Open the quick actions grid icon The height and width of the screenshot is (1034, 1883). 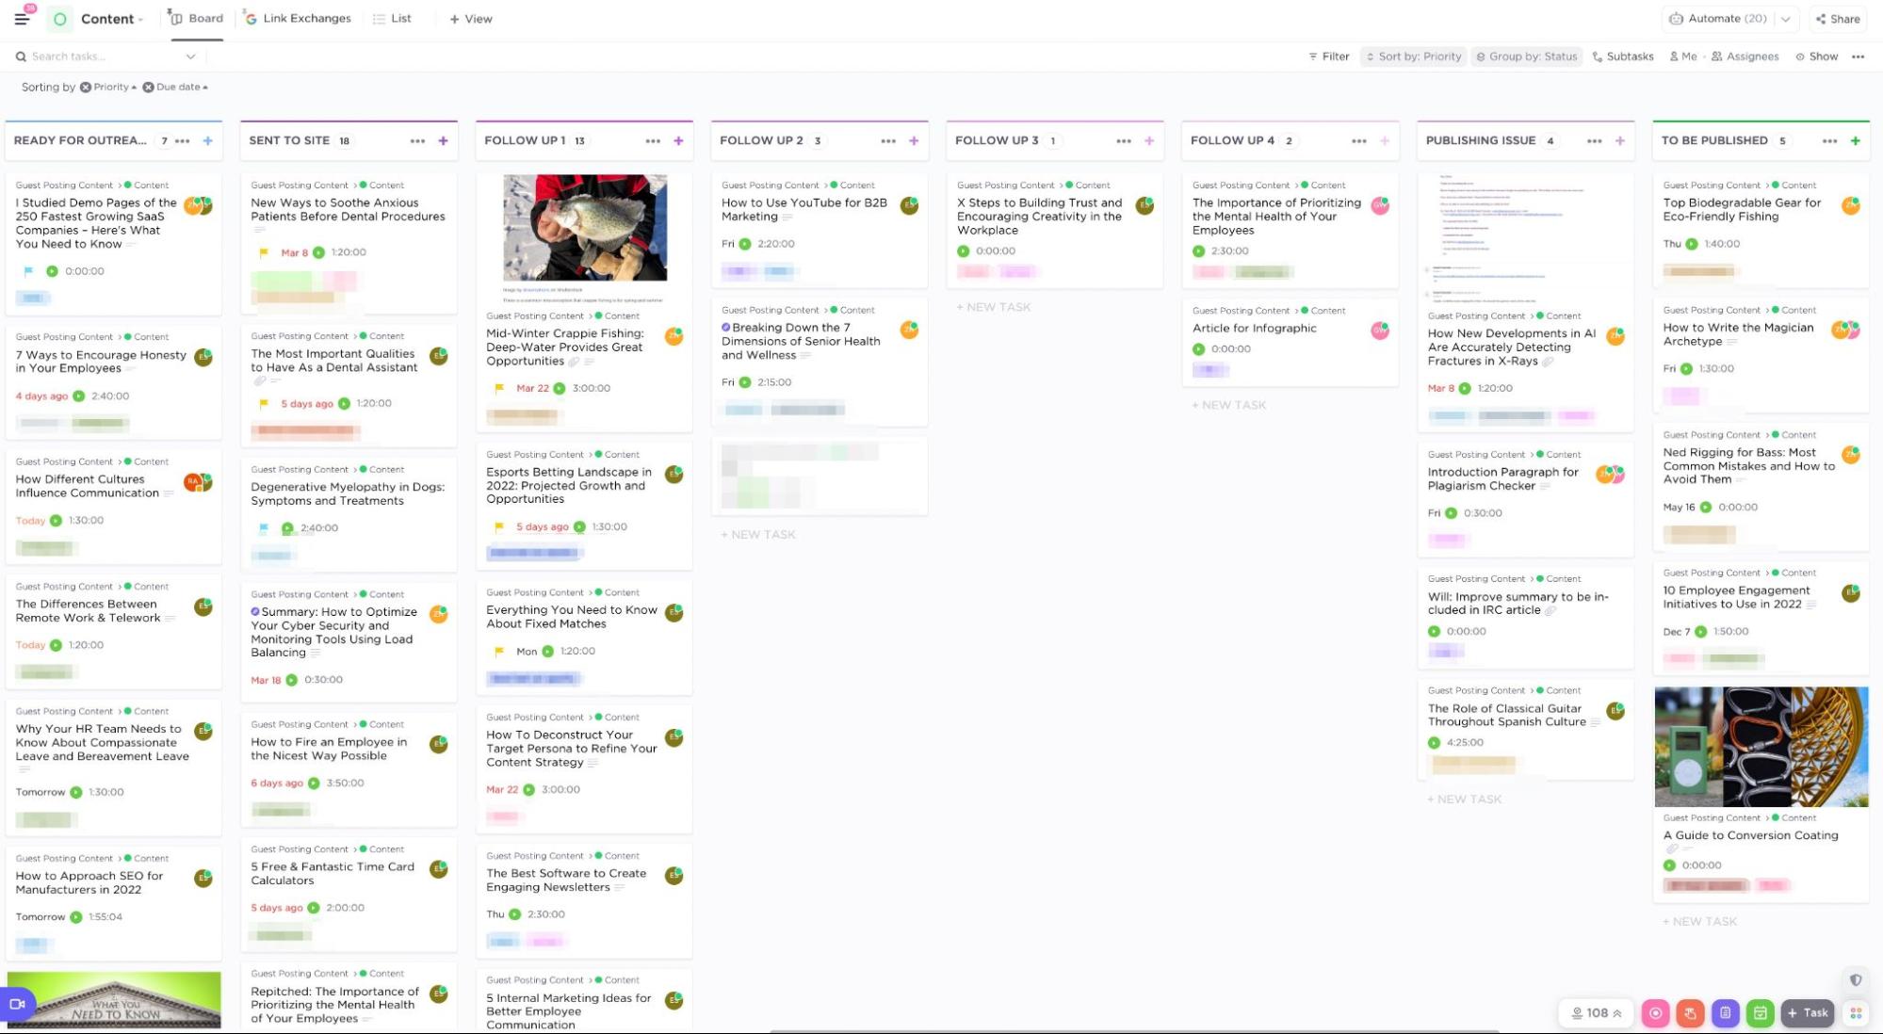coord(1856,1013)
